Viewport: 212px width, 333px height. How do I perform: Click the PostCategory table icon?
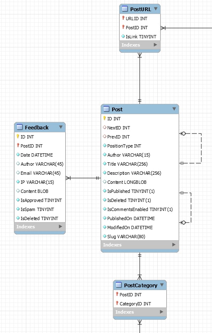coord(119,285)
